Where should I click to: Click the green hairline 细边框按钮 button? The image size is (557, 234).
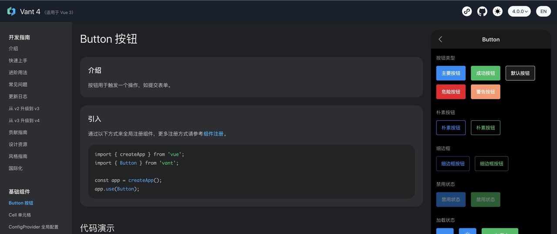(x=491, y=164)
